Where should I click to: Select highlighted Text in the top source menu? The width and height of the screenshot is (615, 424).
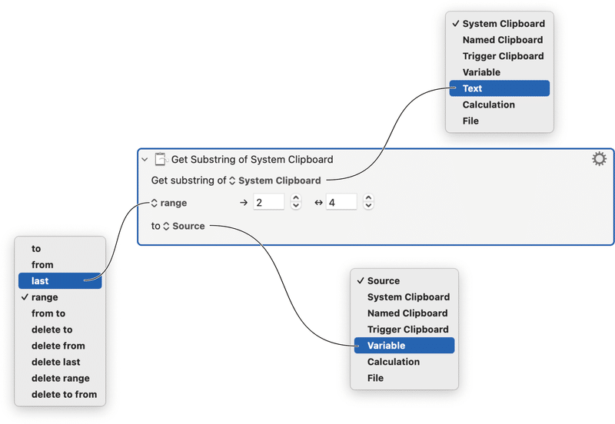pyautogui.click(x=499, y=88)
